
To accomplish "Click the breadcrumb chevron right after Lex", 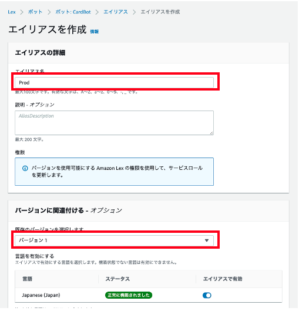I will [x=22, y=12].
